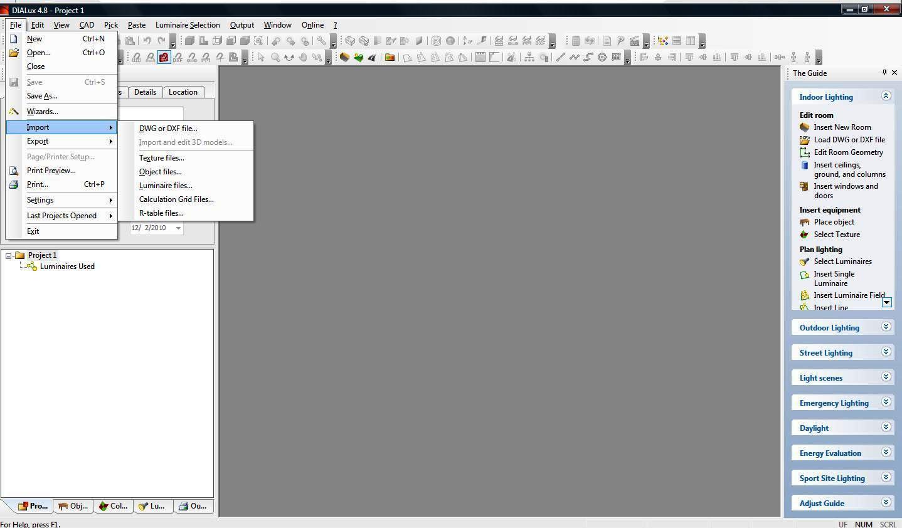Collapse the Indoor Lighting section
This screenshot has height=528, width=902.
pos(886,96)
